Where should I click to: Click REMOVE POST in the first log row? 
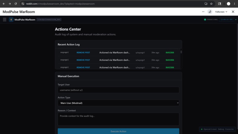tap(83, 52)
